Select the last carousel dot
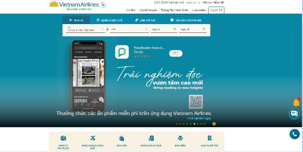Image resolution: width=303 pixels, height=152 pixels. [205, 124]
